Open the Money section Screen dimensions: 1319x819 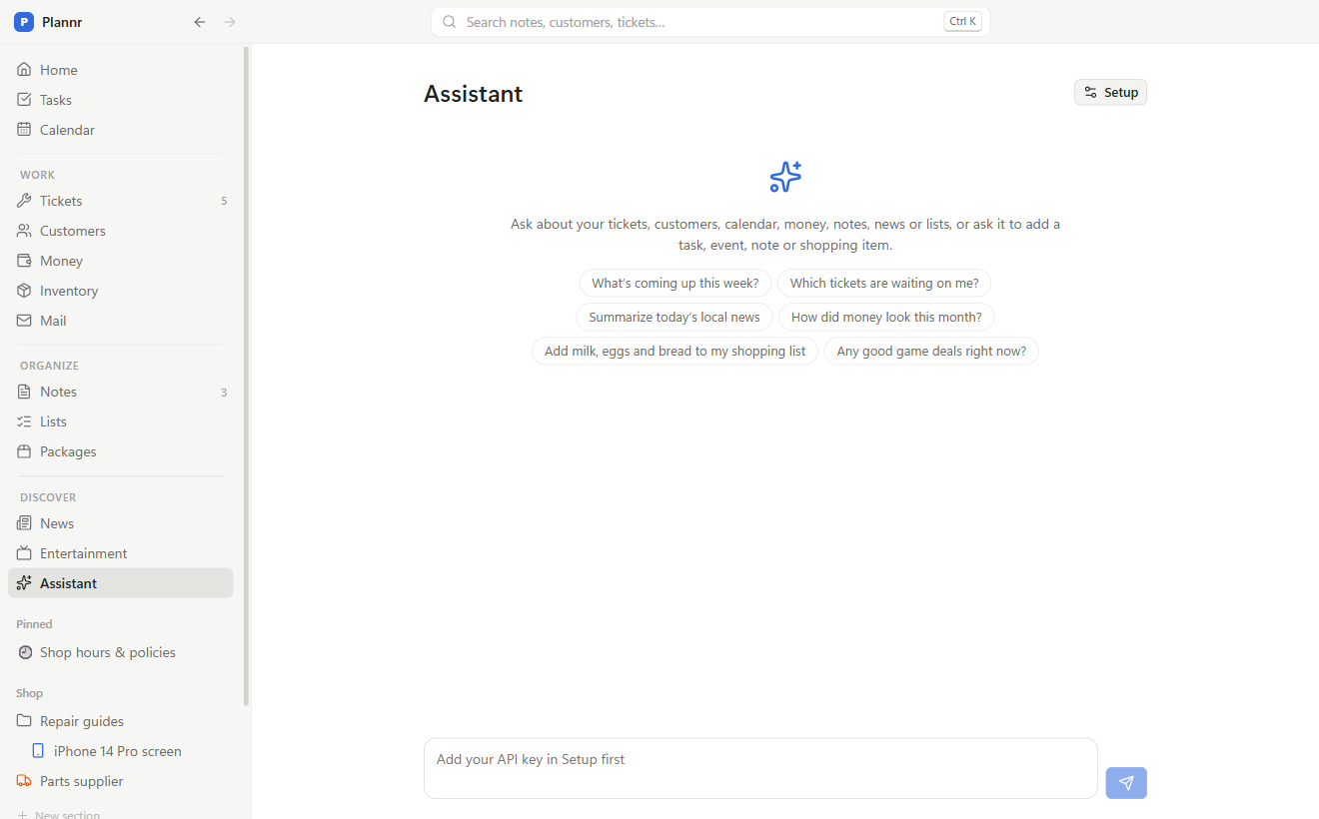pyautogui.click(x=120, y=261)
